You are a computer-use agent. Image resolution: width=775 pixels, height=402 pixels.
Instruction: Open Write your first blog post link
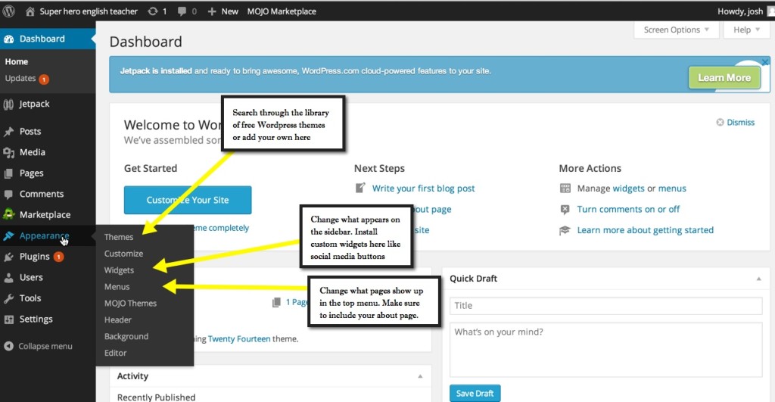tap(424, 189)
